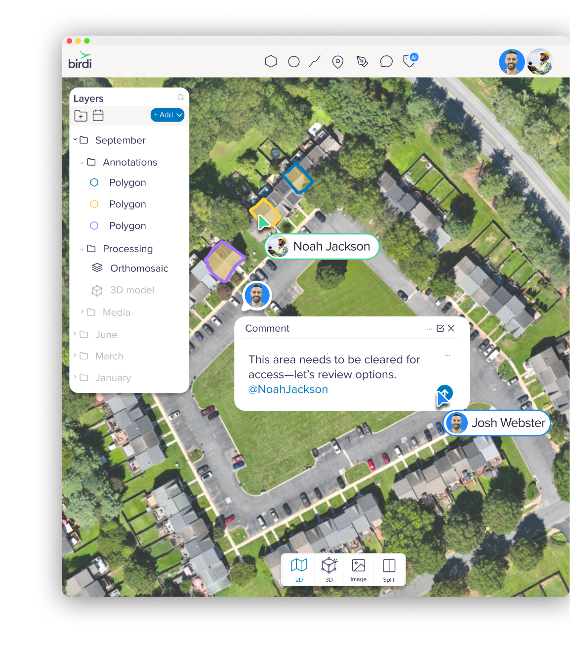Open the AI tagging tool

pos(409,61)
